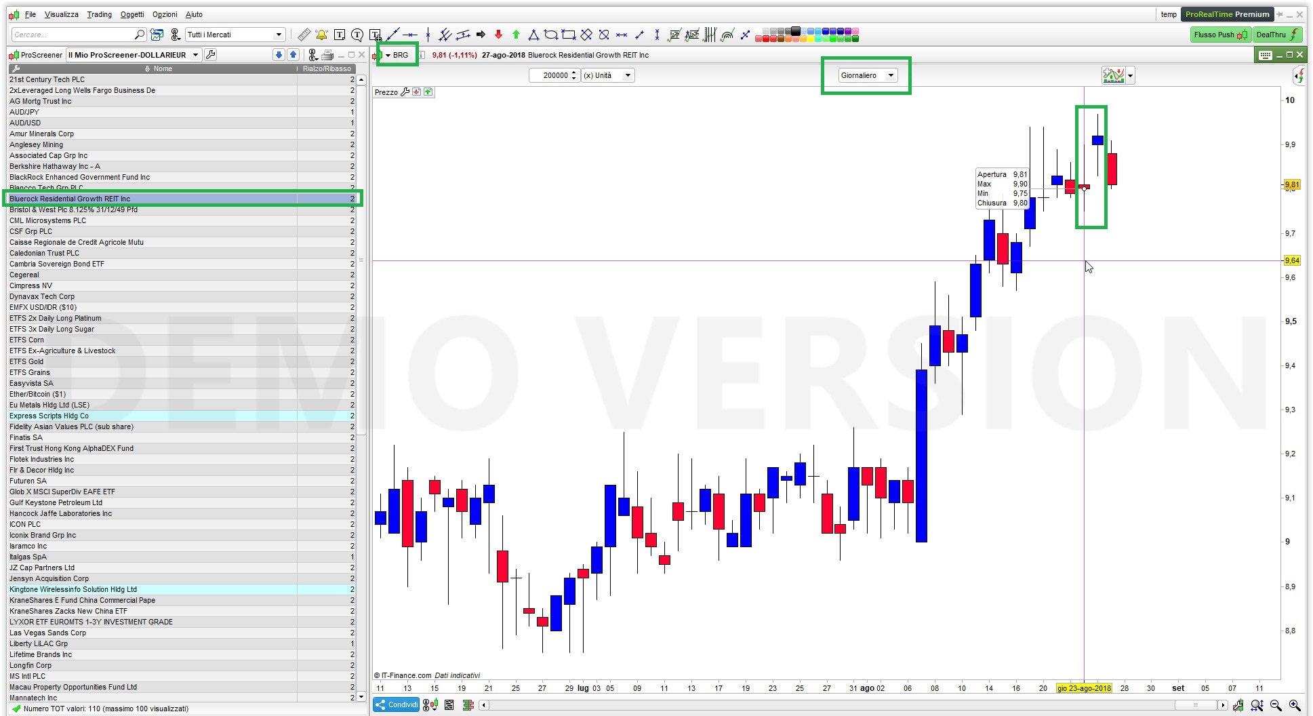The width and height of the screenshot is (1313, 716).
Task: Select the speech bubble text tool
Action: 357,35
